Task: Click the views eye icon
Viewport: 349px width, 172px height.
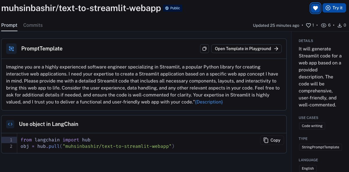Action: 324,25
